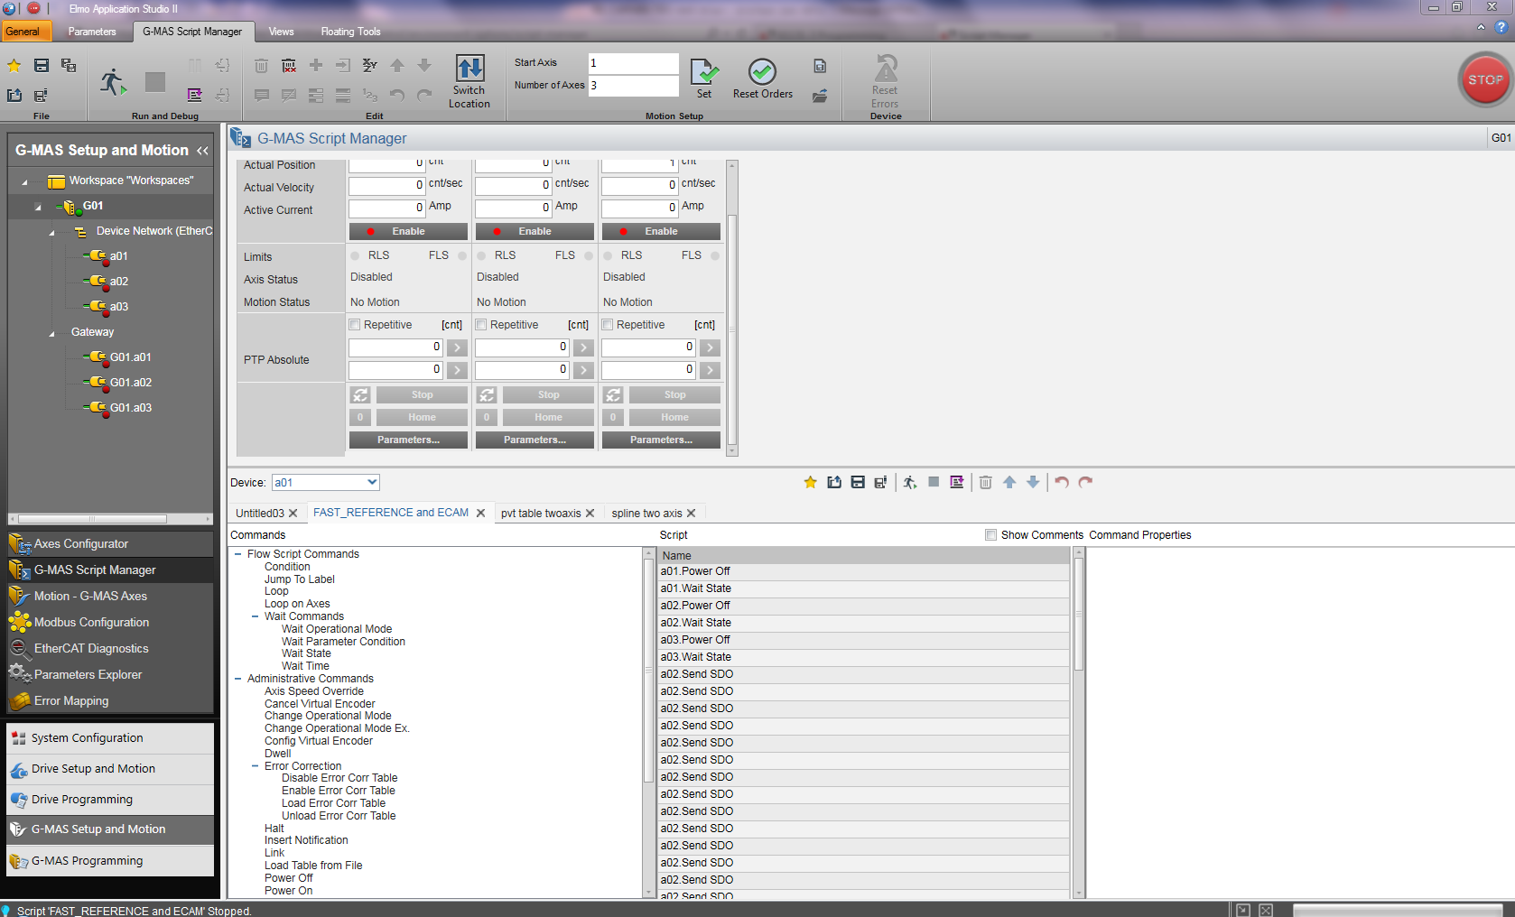Click the Parameters... button for the first axis

[x=408, y=440]
